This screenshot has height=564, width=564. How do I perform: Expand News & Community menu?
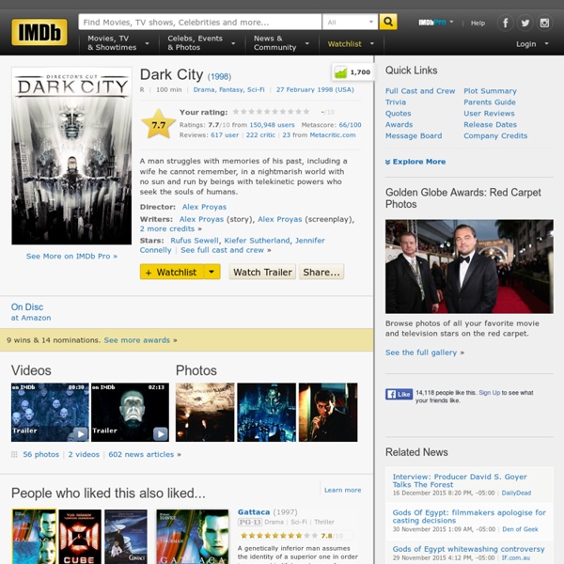tap(282, 43)
